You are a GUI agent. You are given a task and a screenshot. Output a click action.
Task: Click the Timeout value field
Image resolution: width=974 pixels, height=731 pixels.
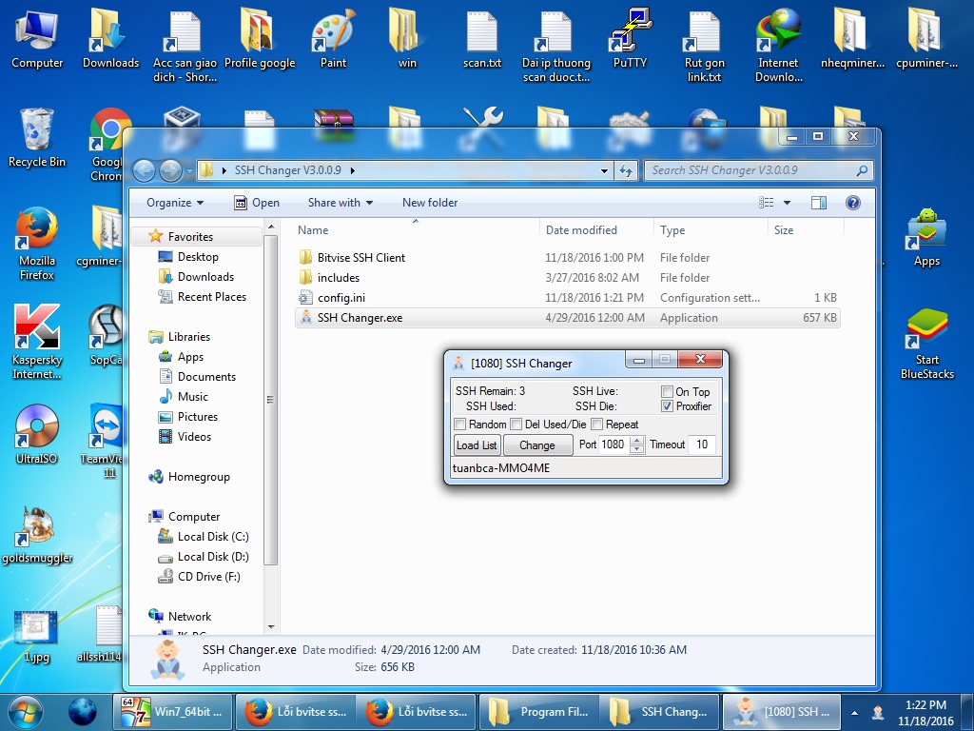click(702, 445)
